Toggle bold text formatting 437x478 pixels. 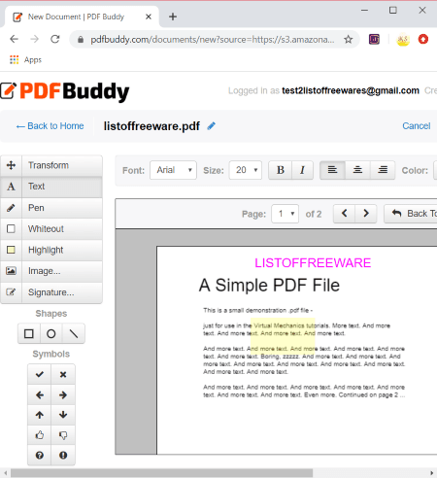pyautogui.click(x=281, y=170)
